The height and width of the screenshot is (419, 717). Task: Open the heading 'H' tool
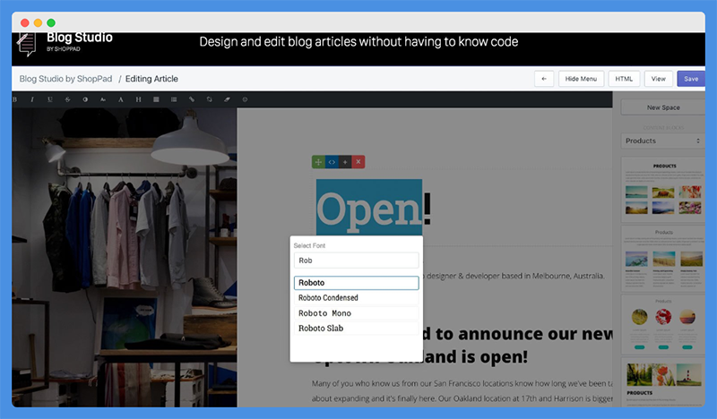138,99
